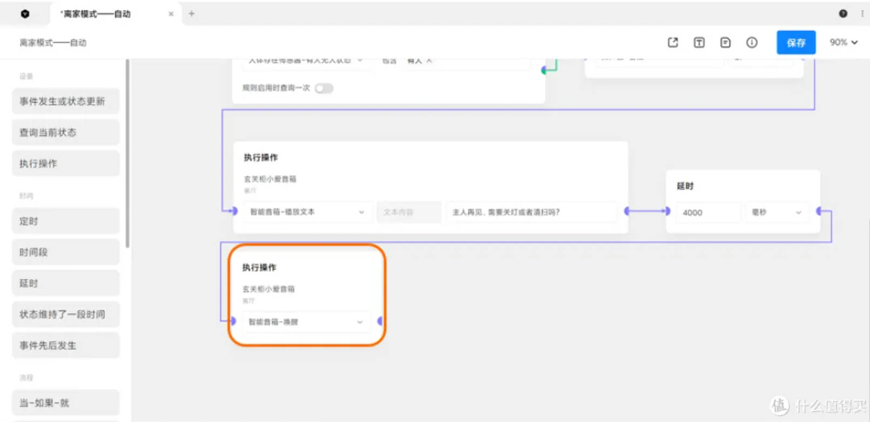Close the 离家模式——自动 tab
The width and height of the screenshot is (870, 422).
[x=171, y=14]
